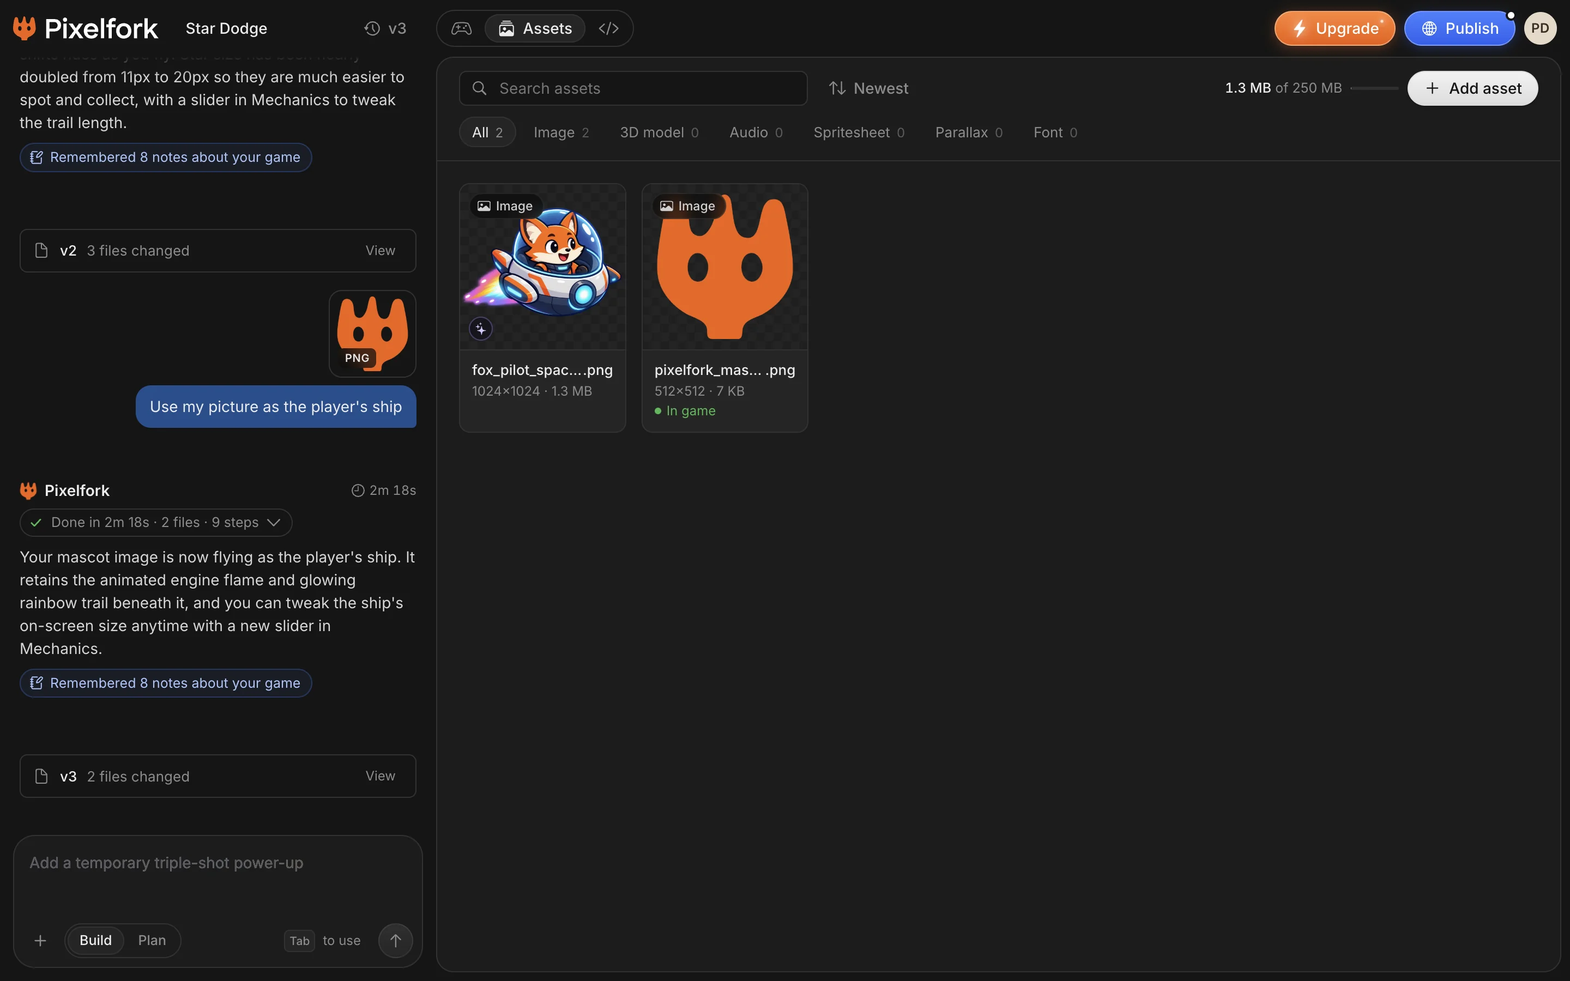Viewport: 1570px width, 981px height.
Task: Expand Done in 2m 18s steps
Action: pyautogui.click(x=156, y=522)
